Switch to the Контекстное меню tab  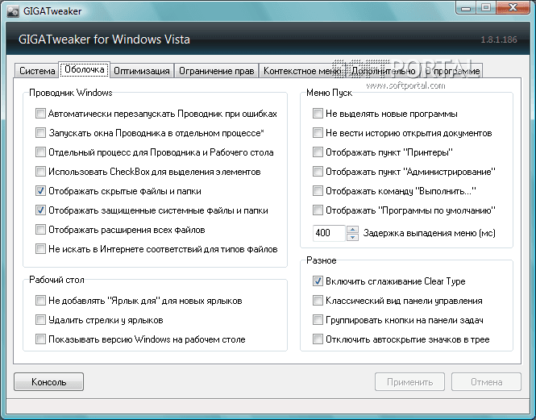[302, 70]
